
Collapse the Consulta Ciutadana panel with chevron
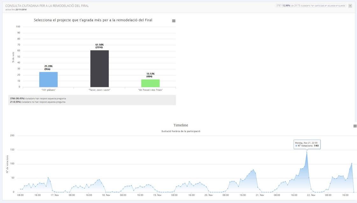tap(350, 6)
